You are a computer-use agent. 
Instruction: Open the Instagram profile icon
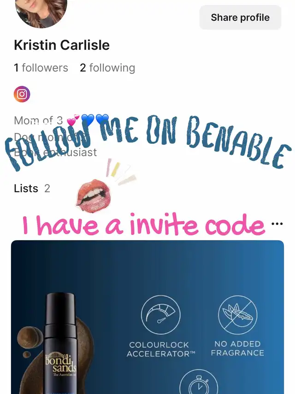[22, 94]
